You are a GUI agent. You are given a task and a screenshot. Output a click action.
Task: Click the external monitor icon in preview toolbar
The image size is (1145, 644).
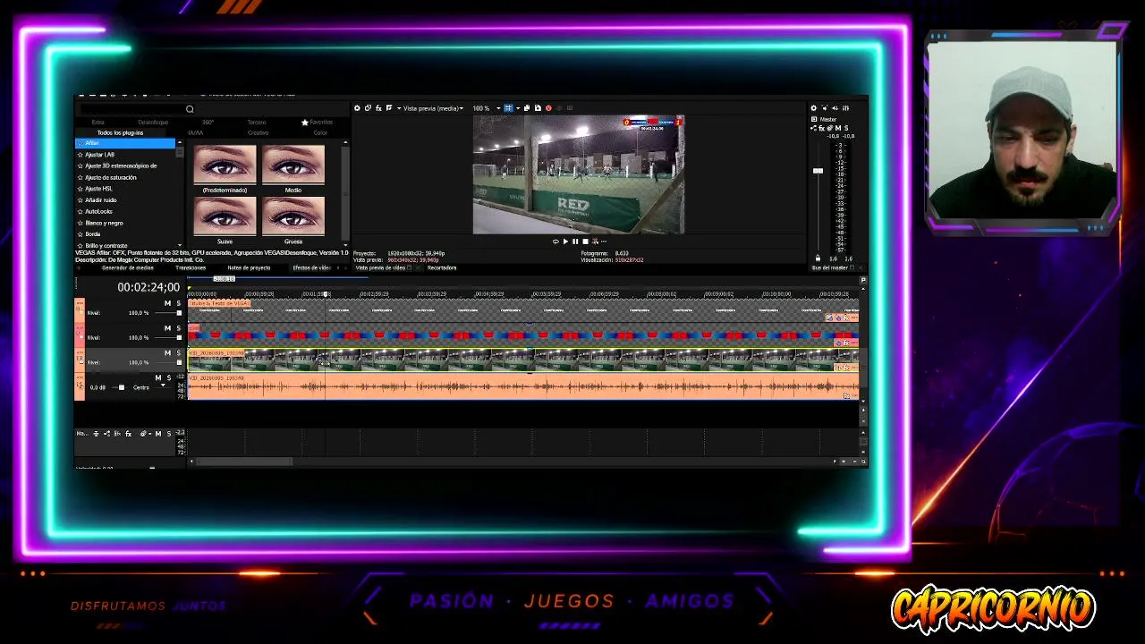(368, 108)
